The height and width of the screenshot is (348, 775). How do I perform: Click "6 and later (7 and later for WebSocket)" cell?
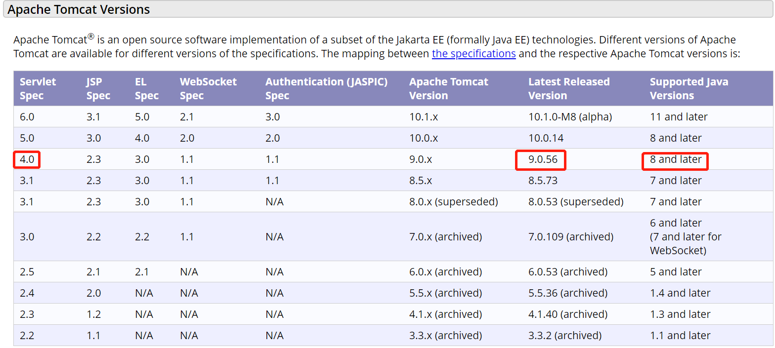point(686,237)
